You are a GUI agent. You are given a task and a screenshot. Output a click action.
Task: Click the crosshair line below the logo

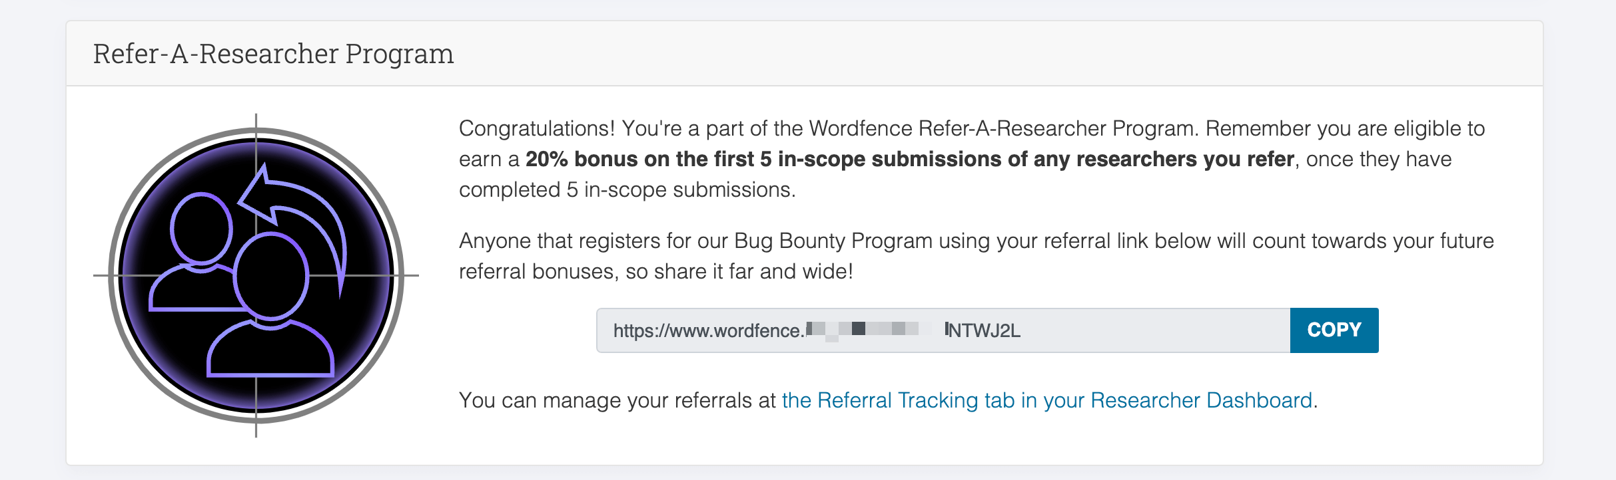click(256, 429)
